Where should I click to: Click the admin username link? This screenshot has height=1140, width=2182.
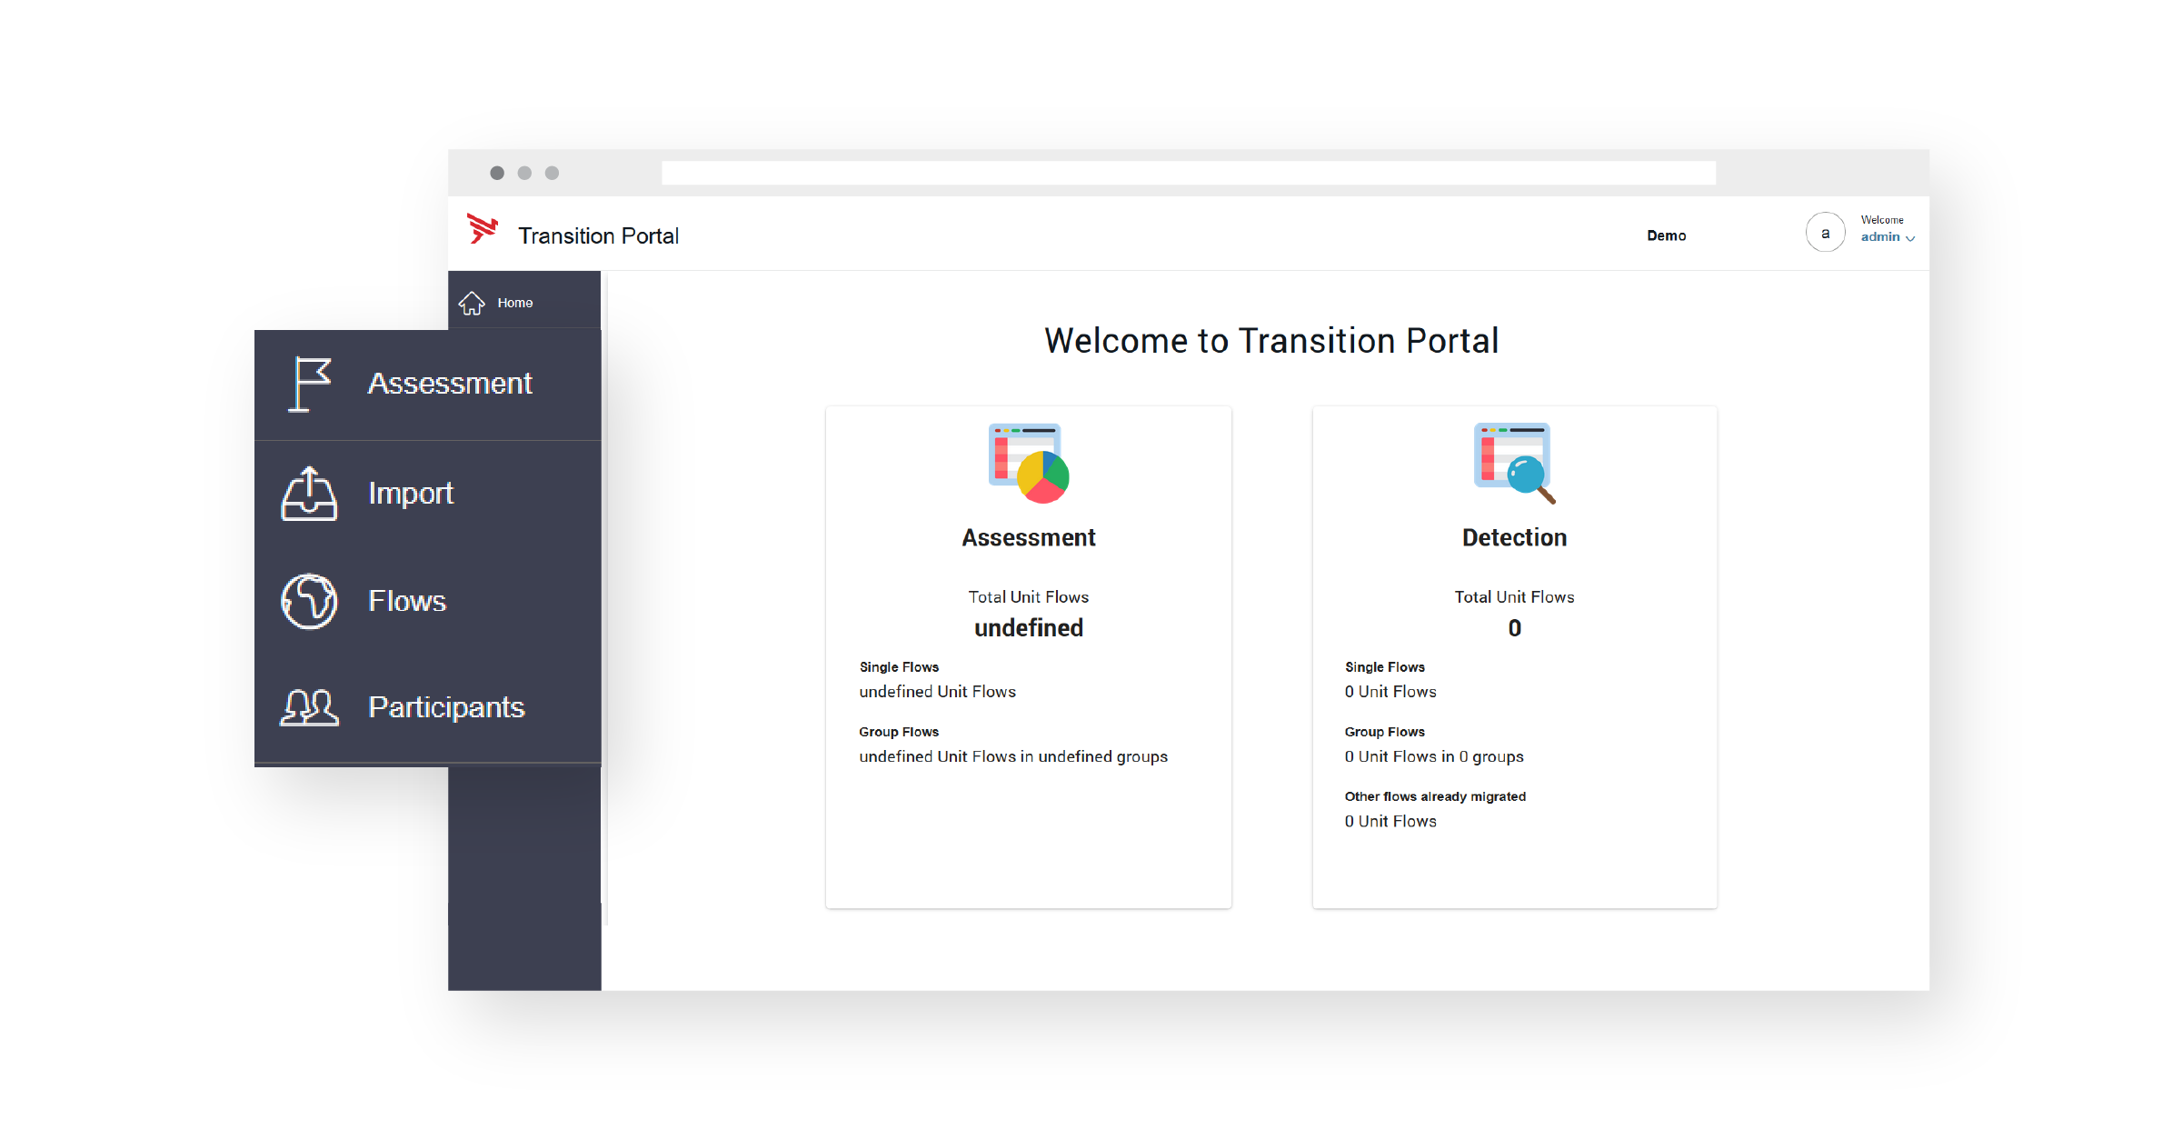tap(1879, 237)
